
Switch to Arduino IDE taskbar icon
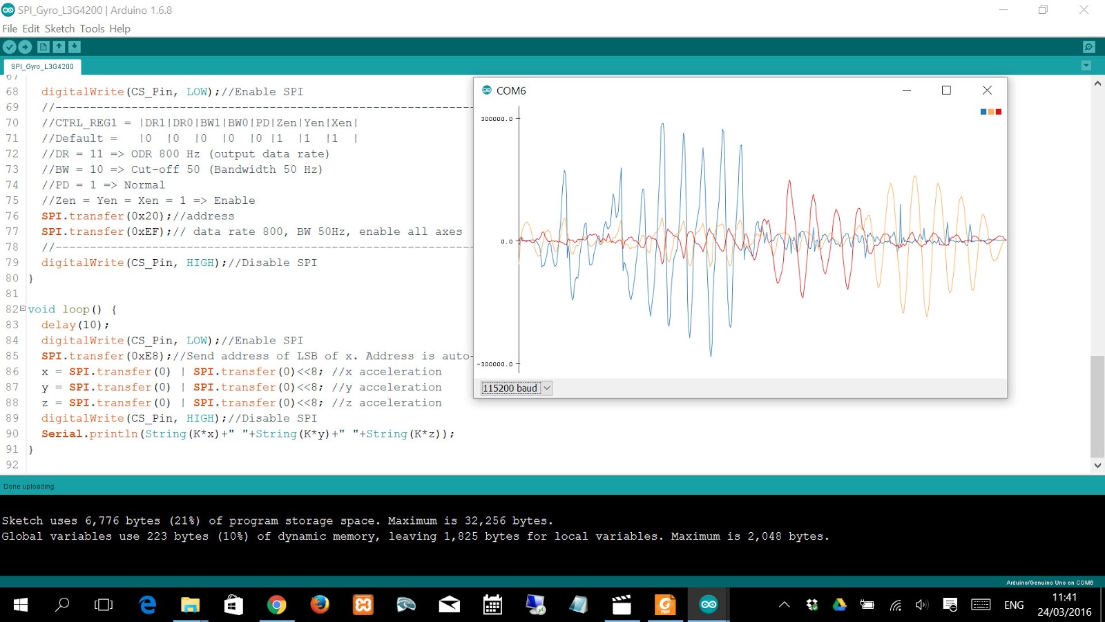click(709, 605)
